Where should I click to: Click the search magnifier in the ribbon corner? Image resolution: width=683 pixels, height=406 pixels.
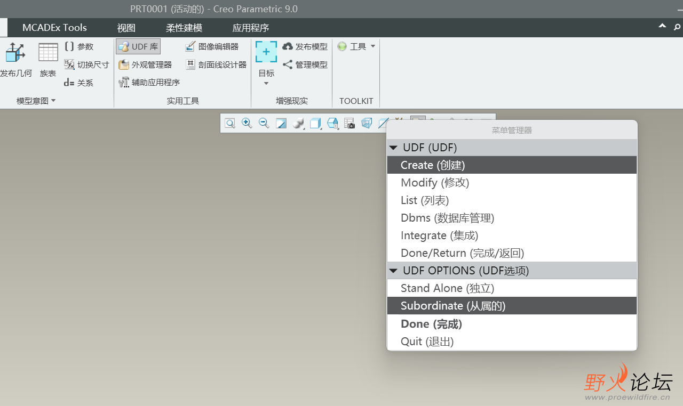coord(677,27)
